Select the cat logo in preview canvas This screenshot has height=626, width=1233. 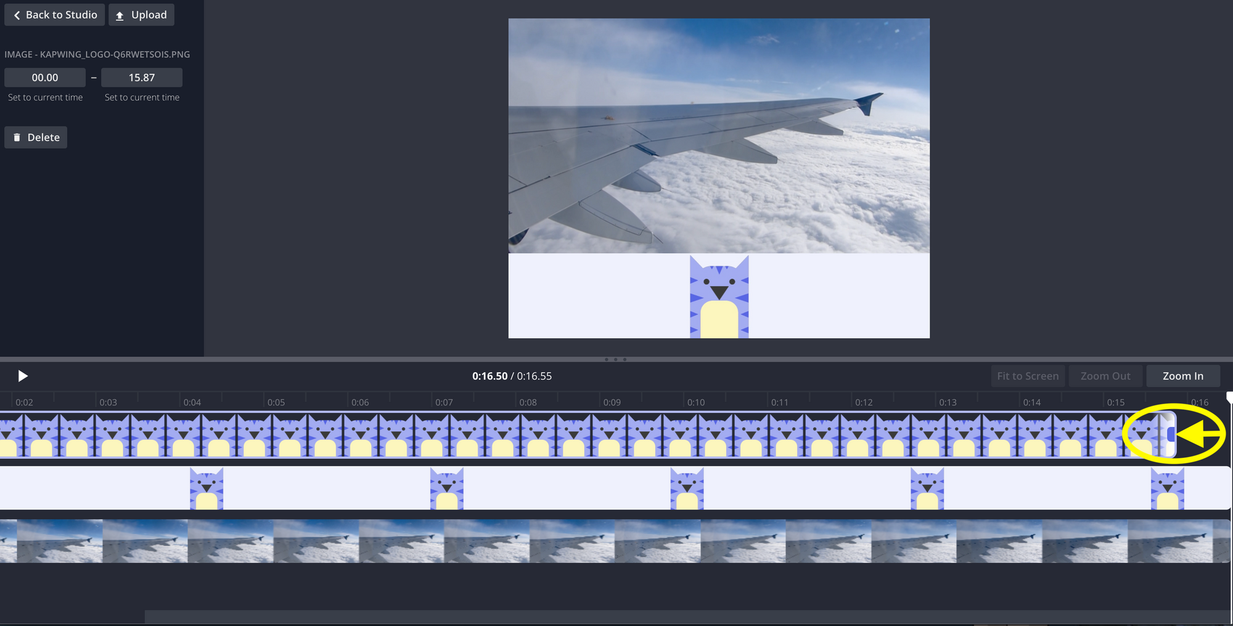[719, 298]
